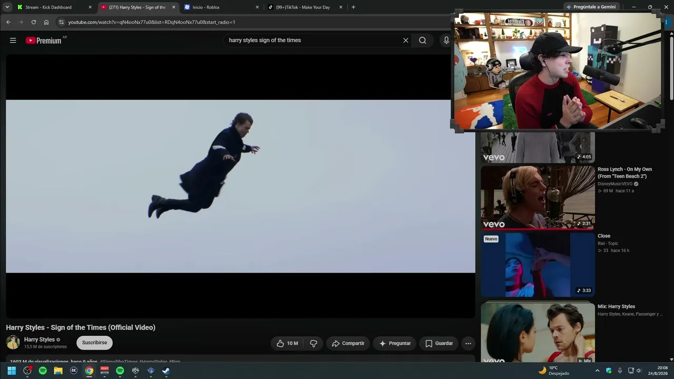
Task: Open Mix: Harry Styles playlist thumbnail
Action: click(x=538, y=333)
